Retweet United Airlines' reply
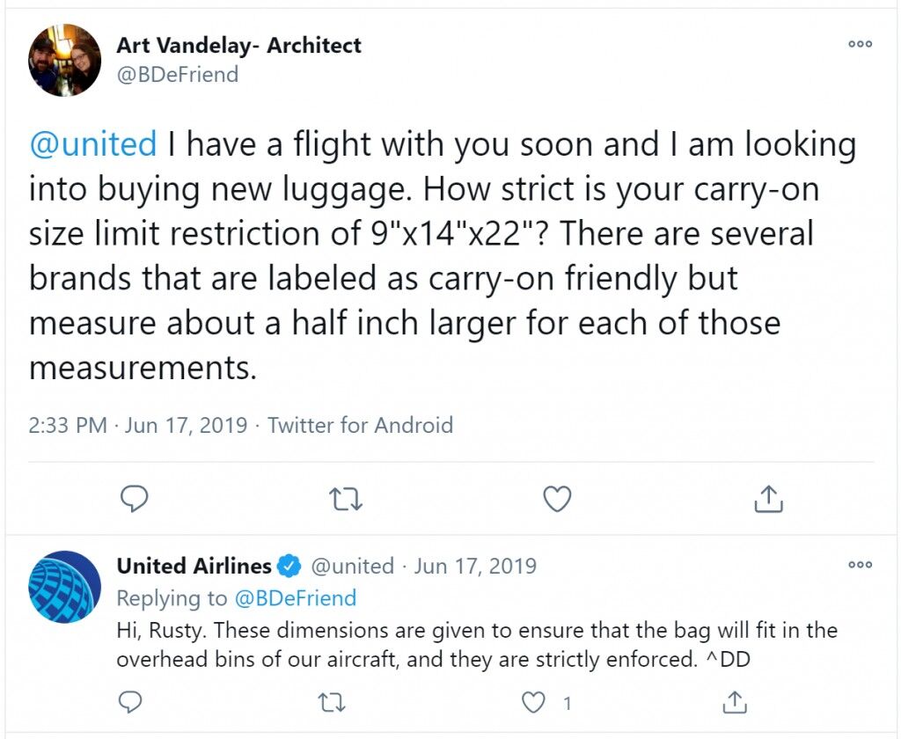The image size is (901, 739). (x=332, y=702)
